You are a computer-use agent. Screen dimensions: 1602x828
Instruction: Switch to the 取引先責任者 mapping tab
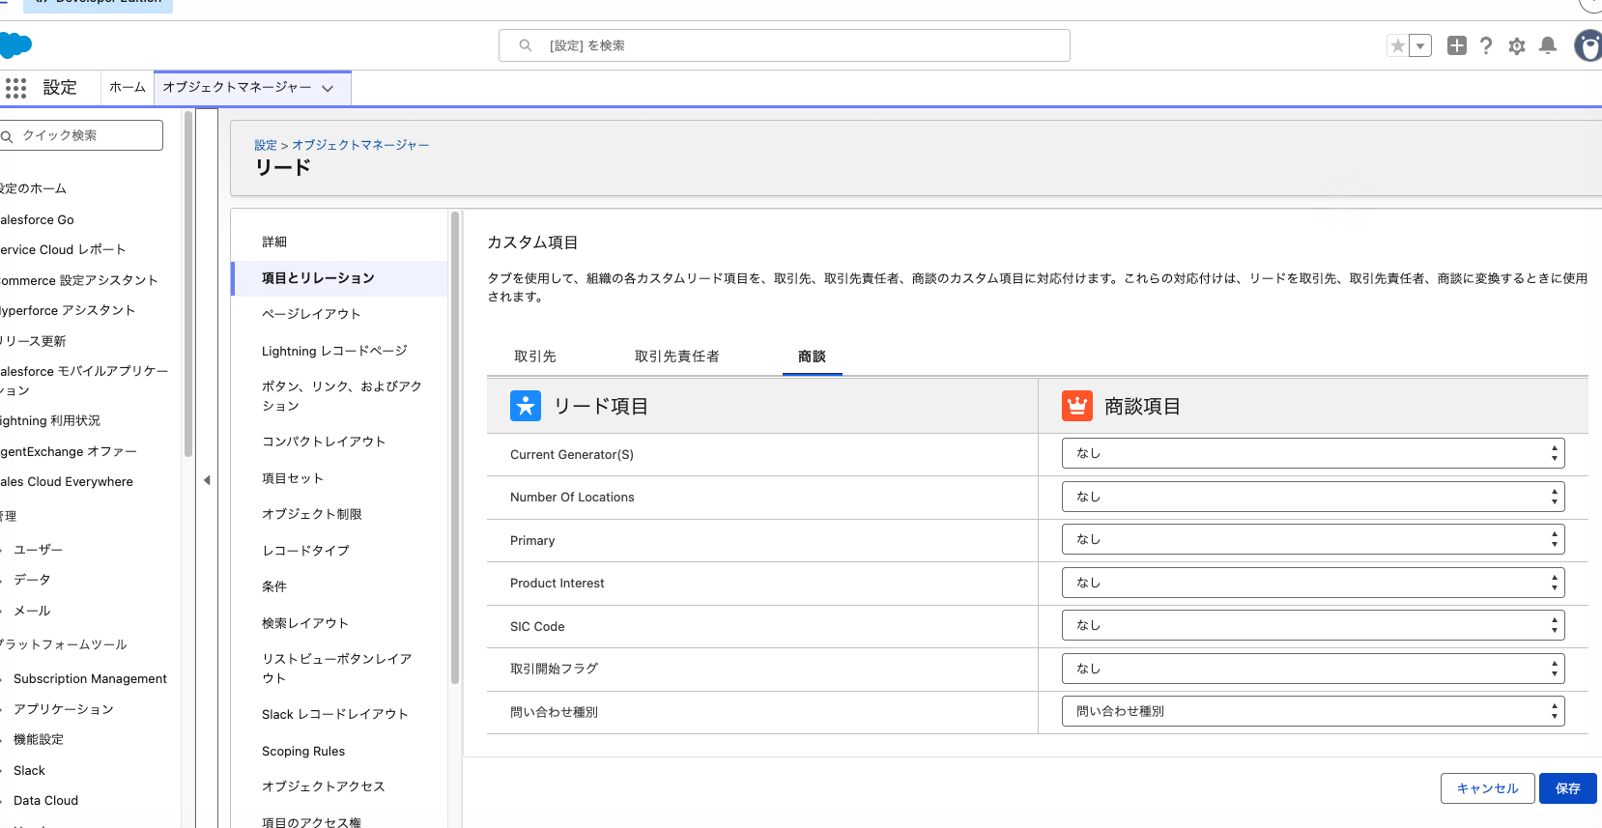676,357
